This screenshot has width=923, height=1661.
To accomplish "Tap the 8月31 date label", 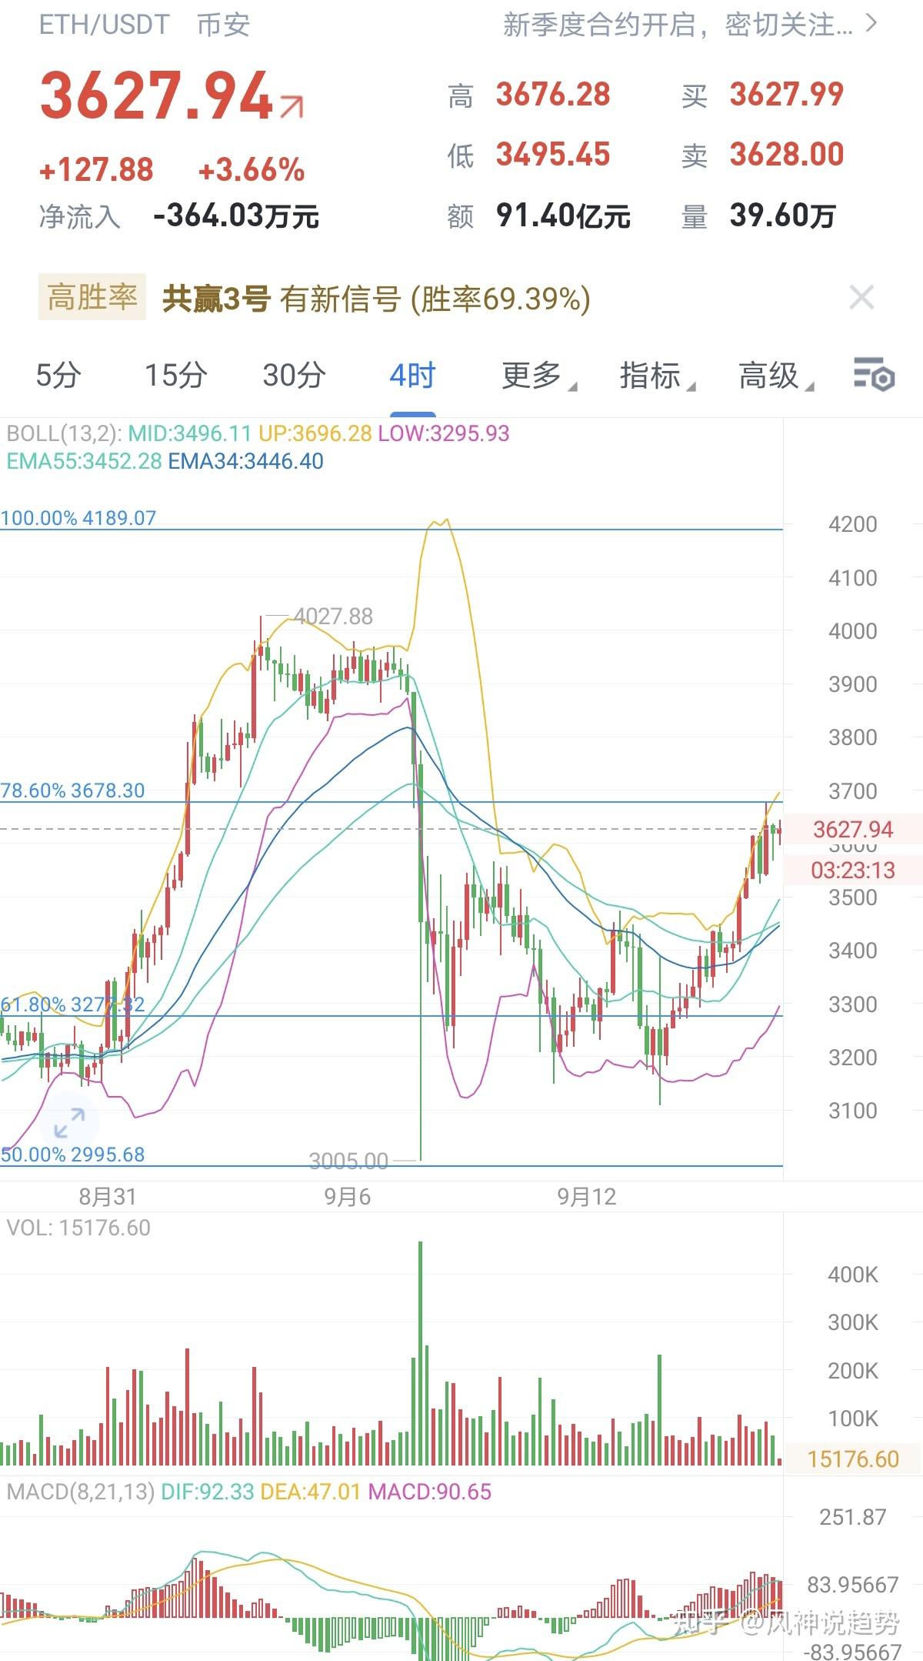I will click(x=108, y=1197).
